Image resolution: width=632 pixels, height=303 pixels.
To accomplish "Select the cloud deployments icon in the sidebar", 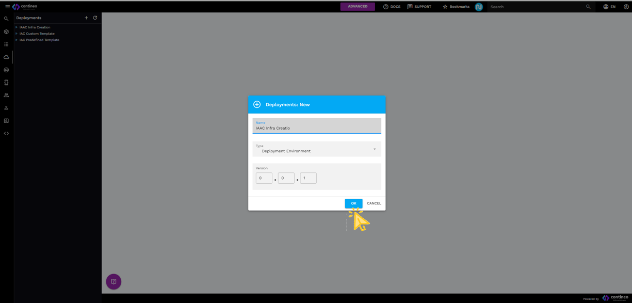I will tap(6, 57).
